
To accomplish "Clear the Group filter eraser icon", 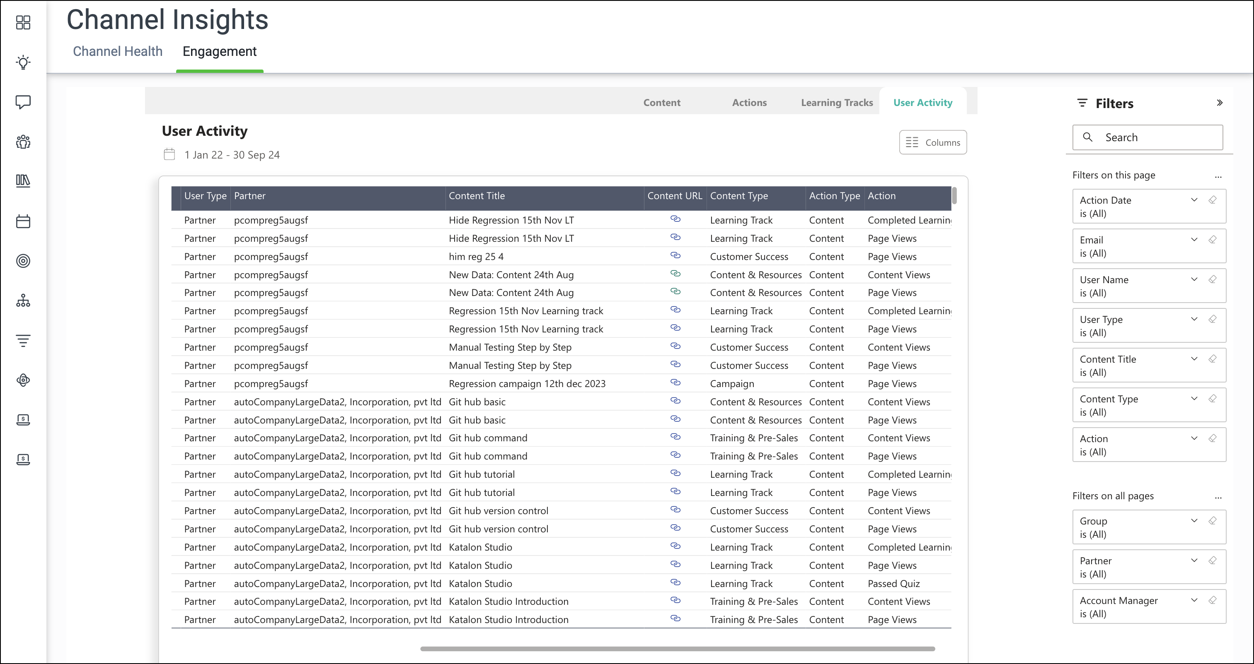I will coord(1213,521).
